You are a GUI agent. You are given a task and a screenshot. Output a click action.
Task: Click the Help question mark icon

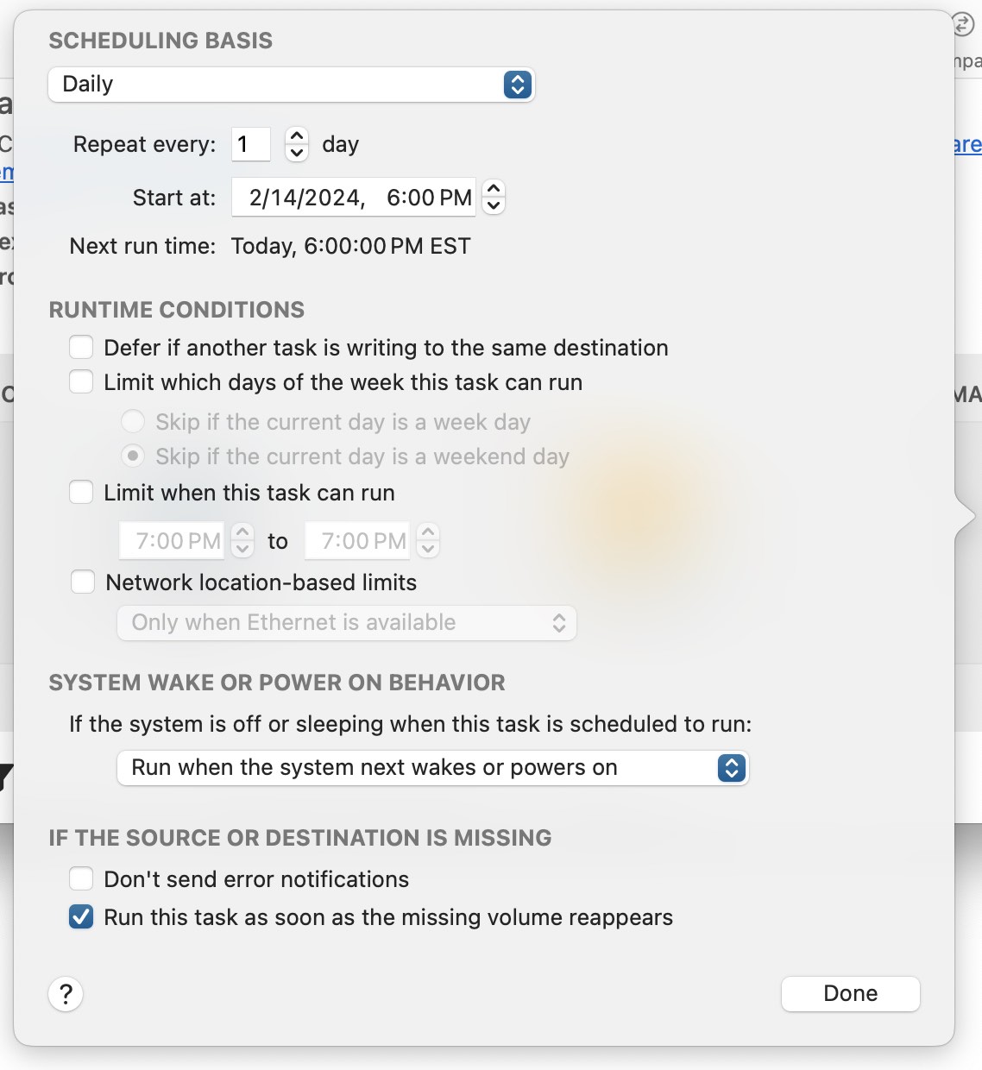66,994
